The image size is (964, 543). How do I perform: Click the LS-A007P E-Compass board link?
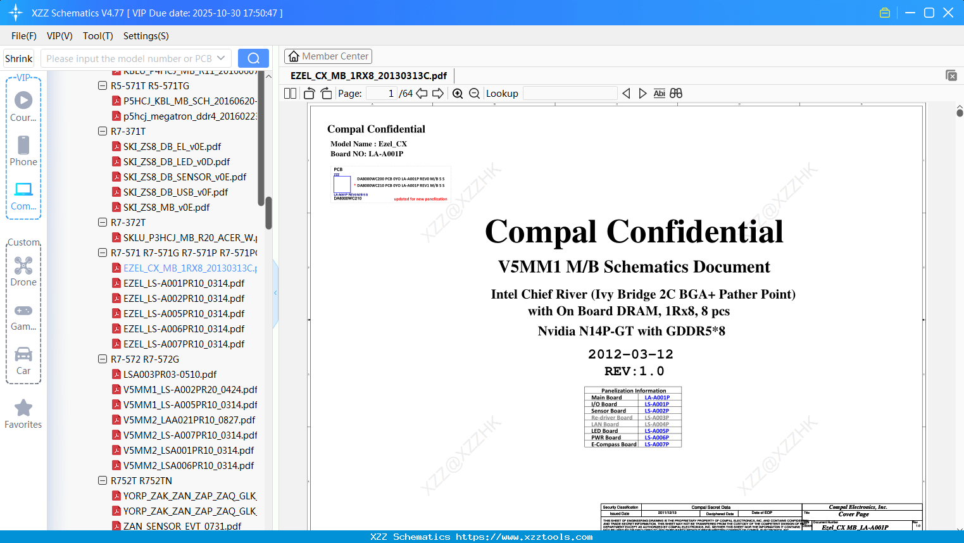[657, 444]
